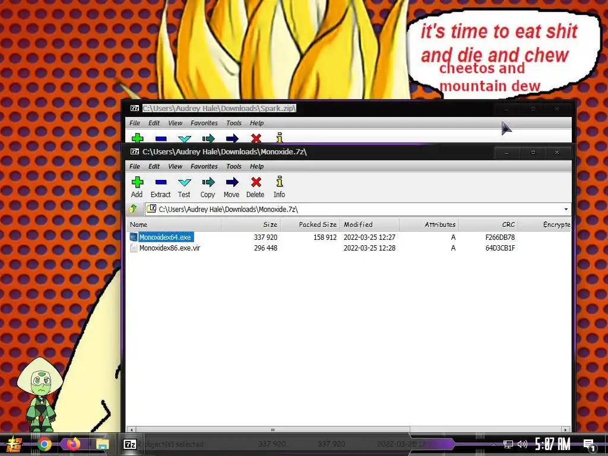Click CRC value 64D3CB1F
This screenshot has height=456, width=608.
(500, 248)
